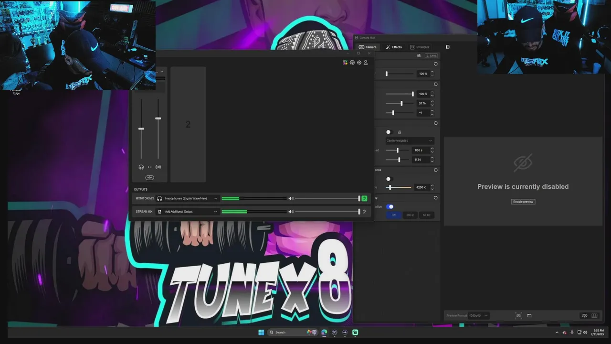
Task: Step the 4200 K temperature value
Action: 432,187
